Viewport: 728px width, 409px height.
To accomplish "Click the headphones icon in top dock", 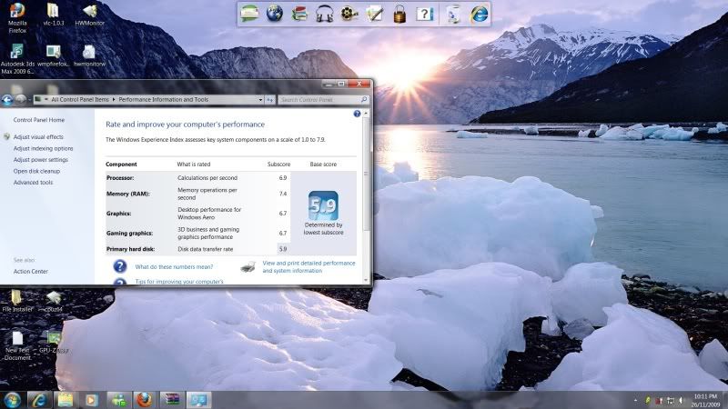I will (x=325, y=14).
